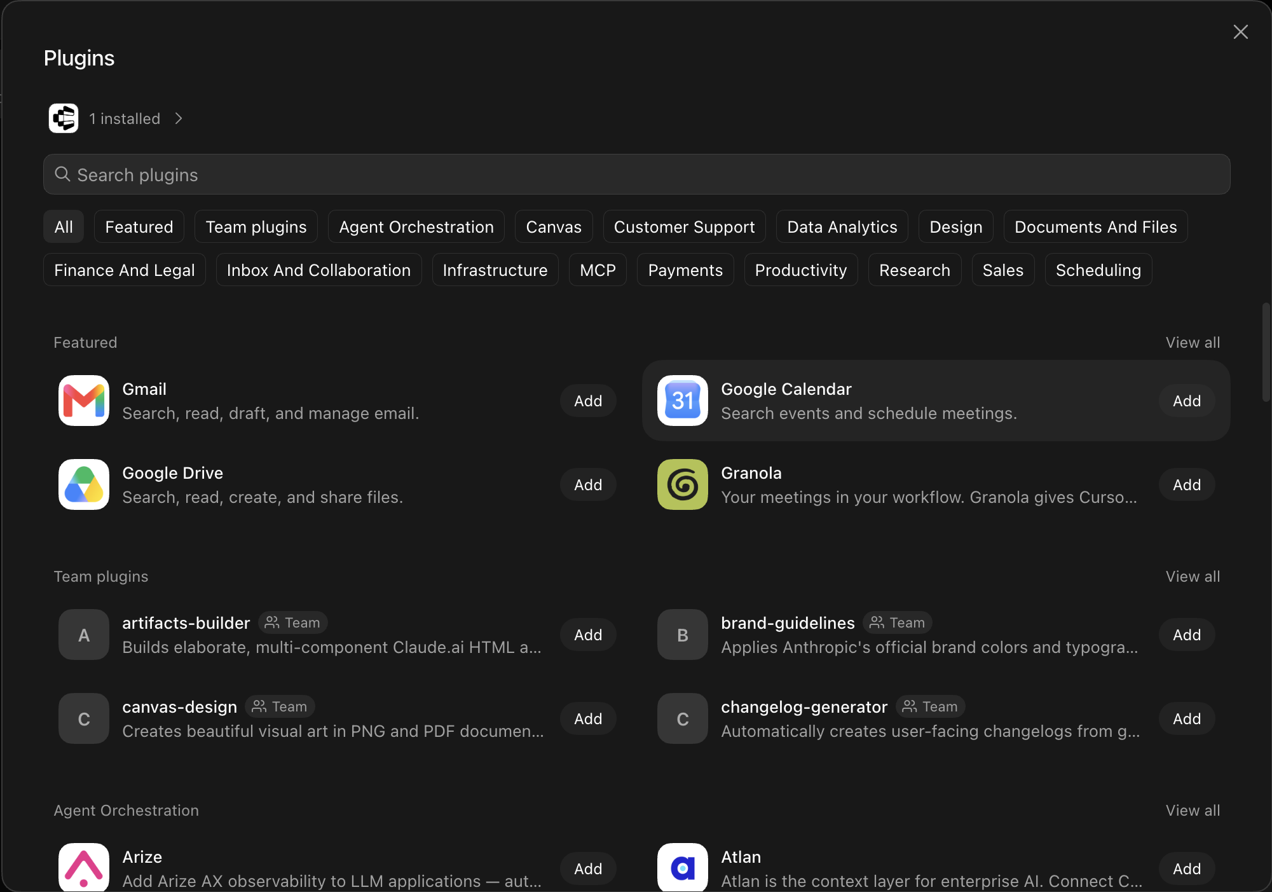Screen dimensions: 1272x892
Task: Click the Google Calendar icon
Action: 683,401
